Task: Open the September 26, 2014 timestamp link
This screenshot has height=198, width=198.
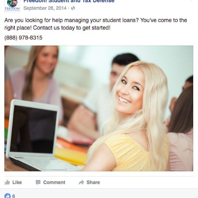Action: point(45,8)
